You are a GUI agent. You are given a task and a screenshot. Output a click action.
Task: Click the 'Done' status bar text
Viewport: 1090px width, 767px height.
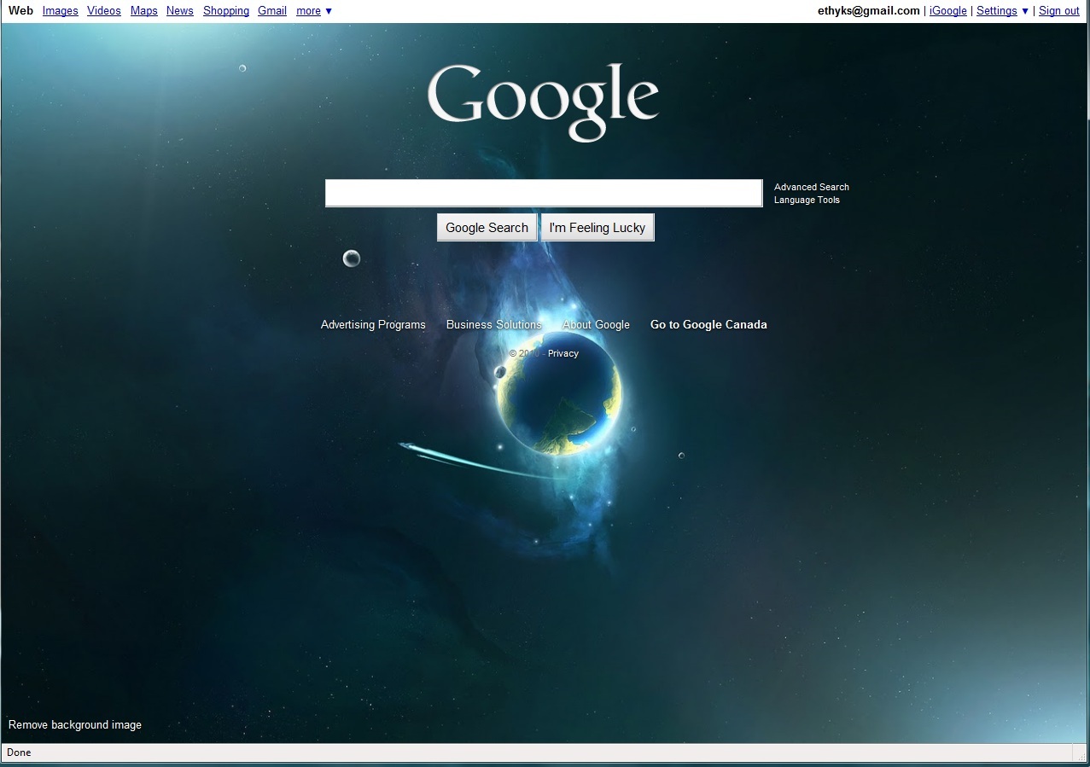tap(19, 752)
